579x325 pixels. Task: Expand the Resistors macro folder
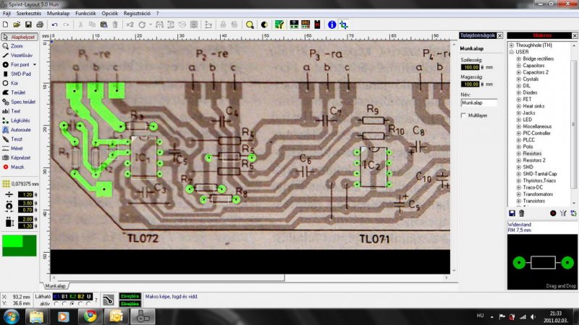click(519, 153)
